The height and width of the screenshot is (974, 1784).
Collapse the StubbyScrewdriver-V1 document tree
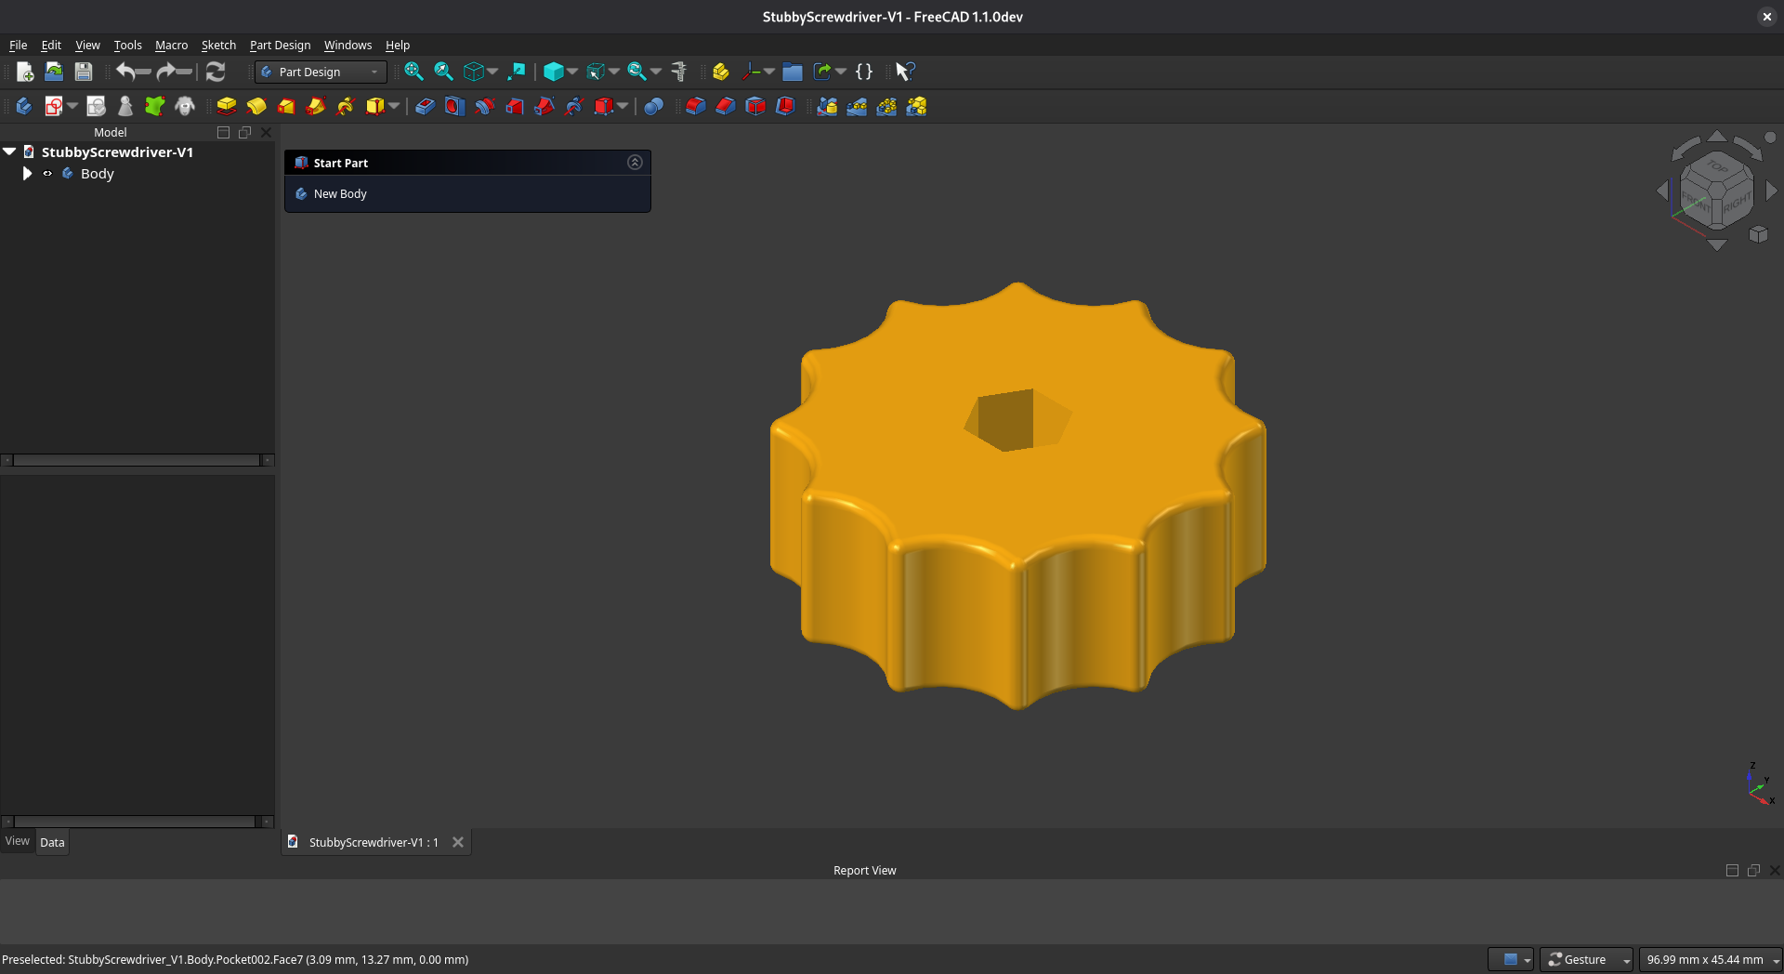(x=9, y=151)
